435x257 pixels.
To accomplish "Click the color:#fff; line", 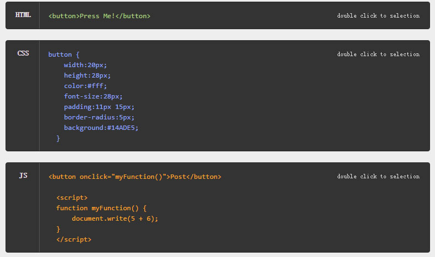I will pos(85,86).
